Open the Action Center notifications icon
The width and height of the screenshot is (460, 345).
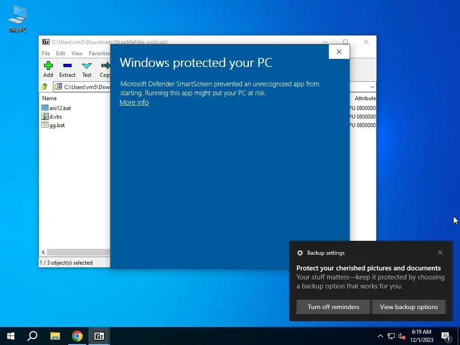tap(446, 336)
